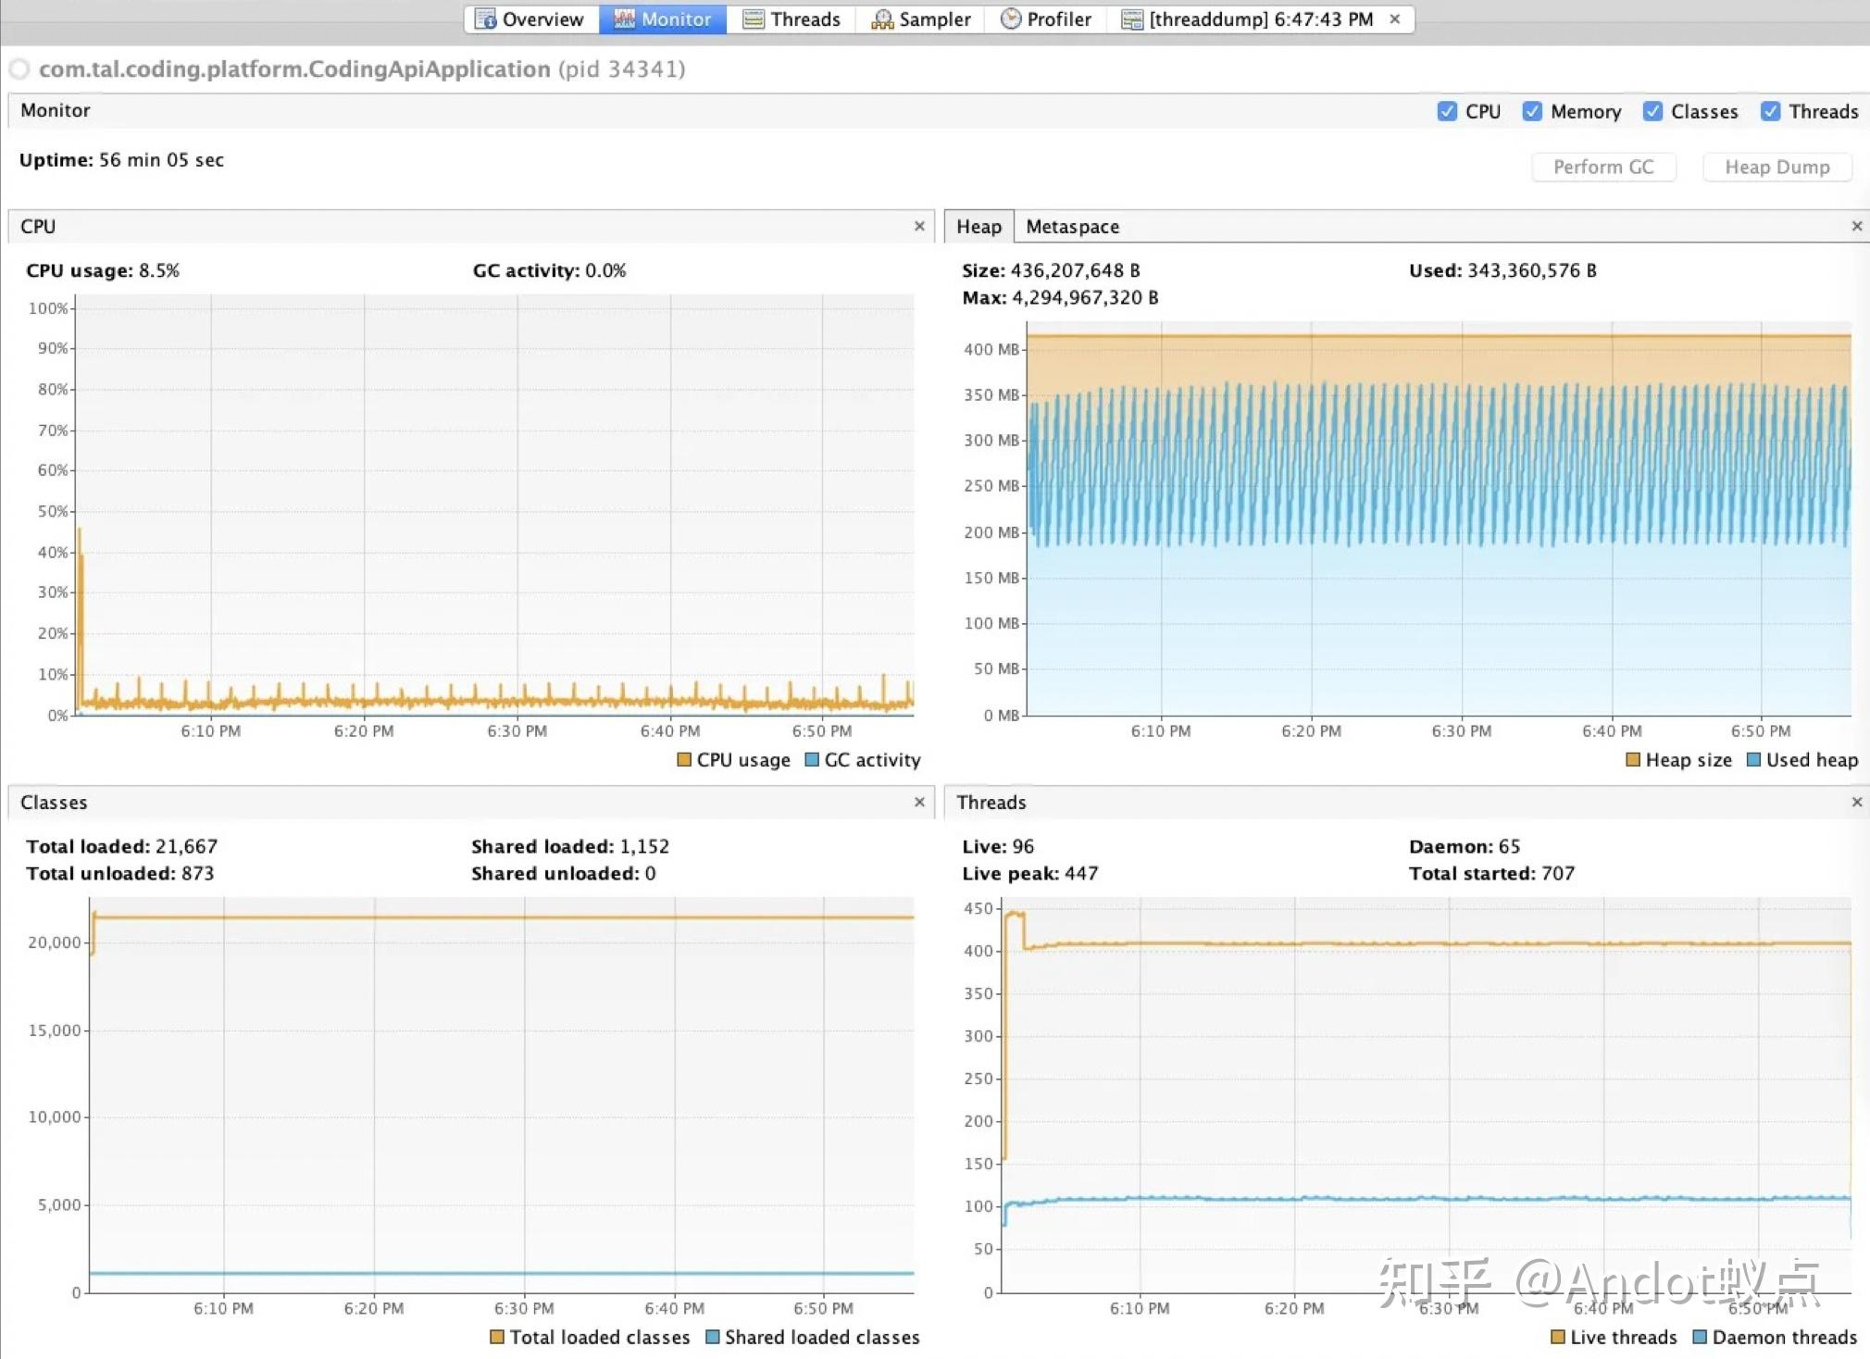The height and width of the screenshot is (1359, 1870).
Task: Toggle the Memory checkbox
Action: (1532, 111)
